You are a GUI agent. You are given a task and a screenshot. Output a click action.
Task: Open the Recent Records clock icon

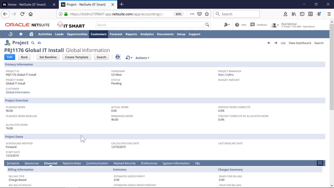coord(10,34)
